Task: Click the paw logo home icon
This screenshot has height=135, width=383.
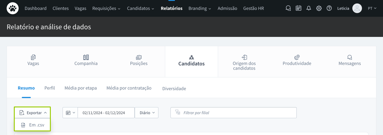Action: click(13, 8)
